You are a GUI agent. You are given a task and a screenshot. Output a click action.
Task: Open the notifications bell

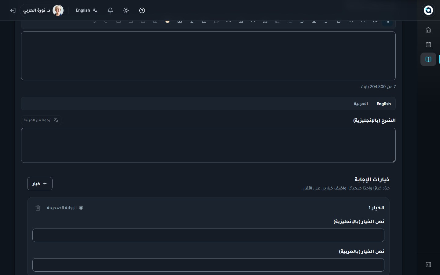click(110, 10)
